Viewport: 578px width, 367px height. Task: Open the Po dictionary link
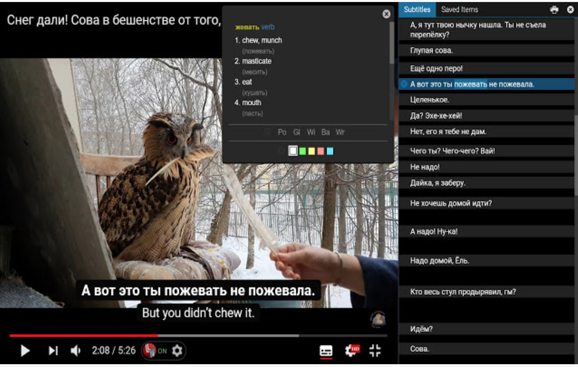pyautogui.click(x=282, y=132)
